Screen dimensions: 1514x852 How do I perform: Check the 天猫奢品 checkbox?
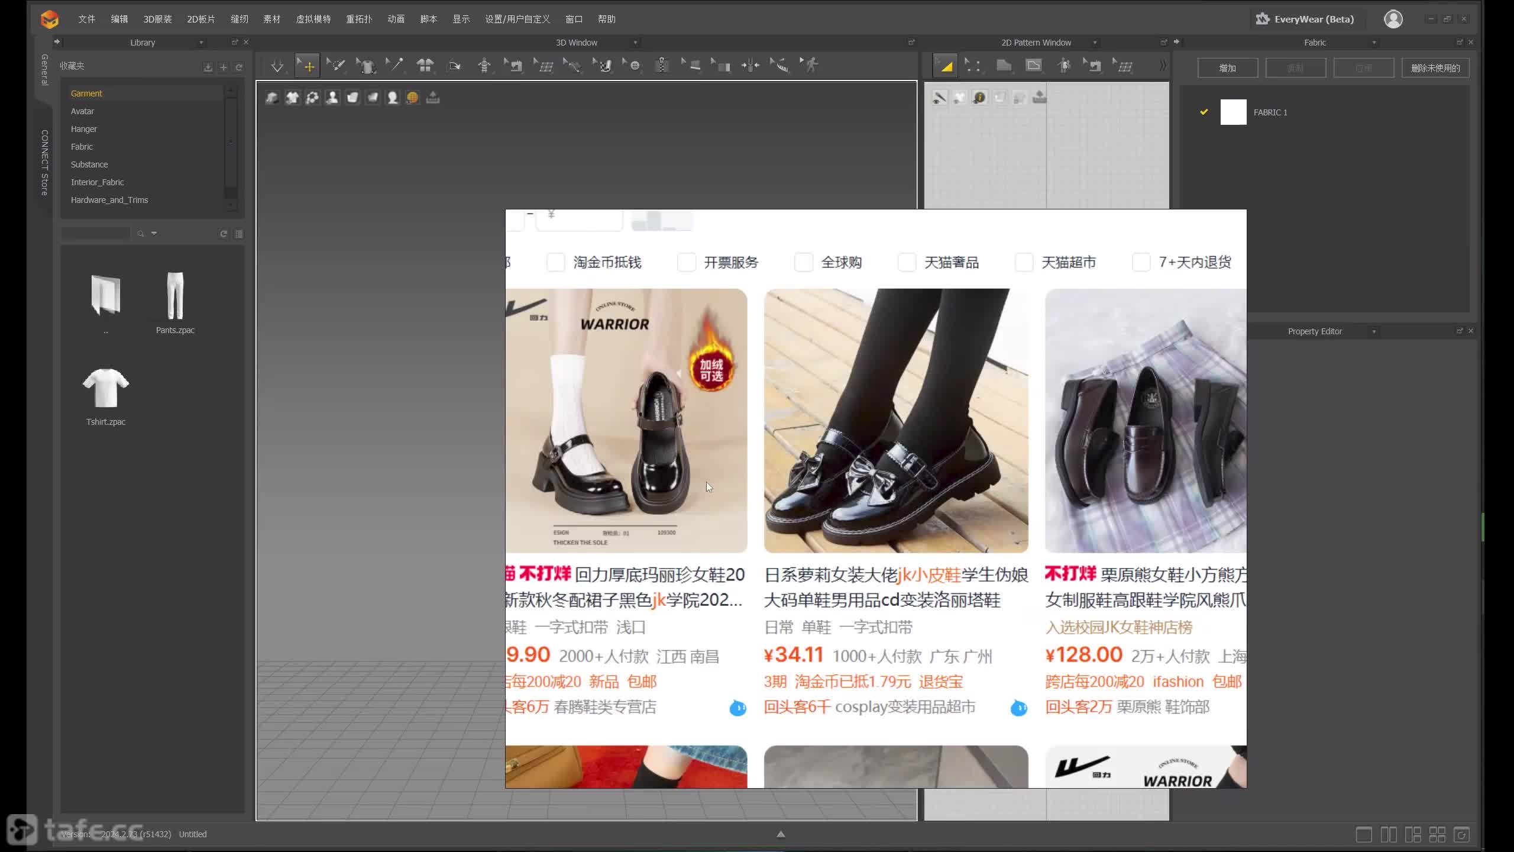click(907, 262)
